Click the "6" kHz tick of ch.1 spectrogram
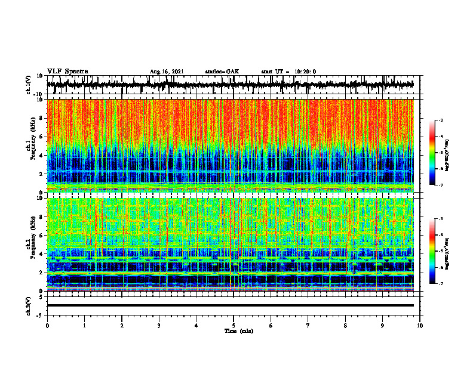 (x=41, y=137)
